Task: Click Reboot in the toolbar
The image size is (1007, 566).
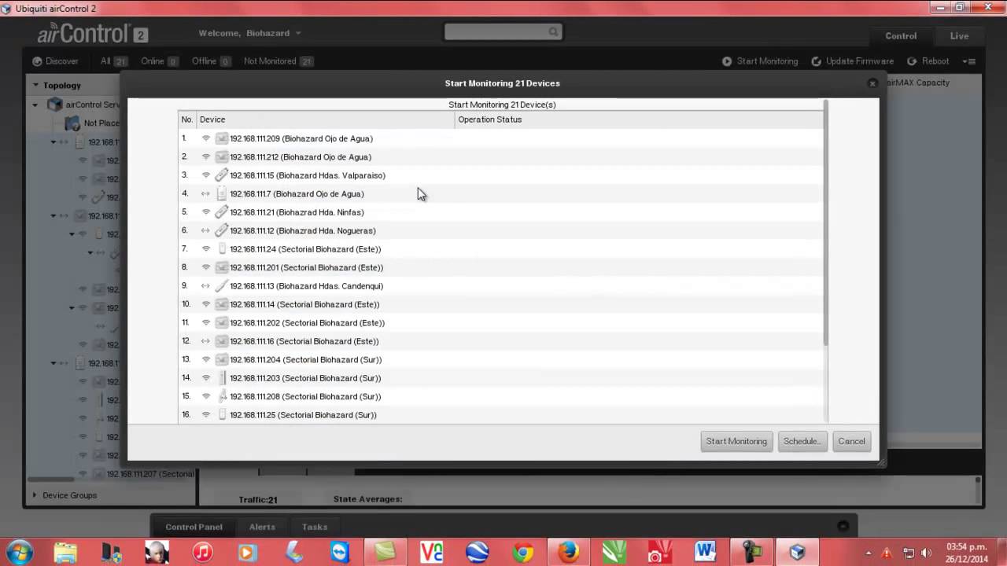Action: coord(928,61)
